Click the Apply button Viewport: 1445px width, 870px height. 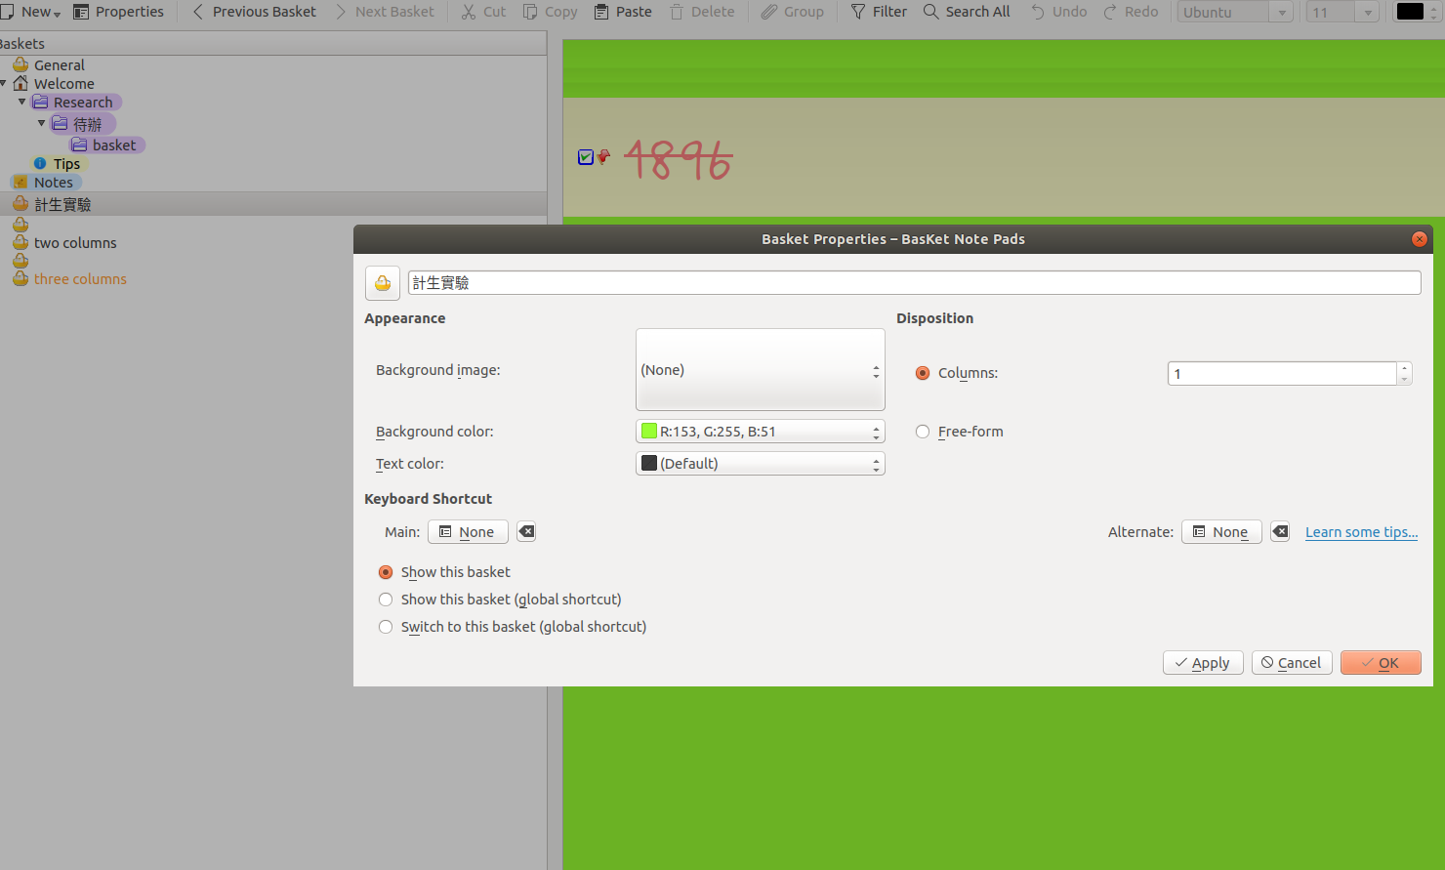[x=1203, y=663]
